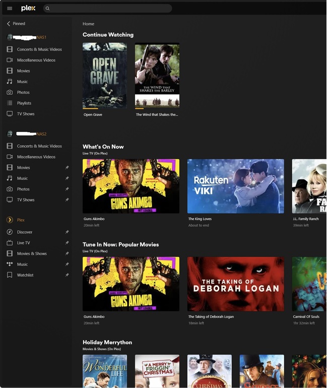This screenshot has width=327, height=388.
Task: Click The Wind that Shakes the... title link
Action: click(x=157, y=114)
